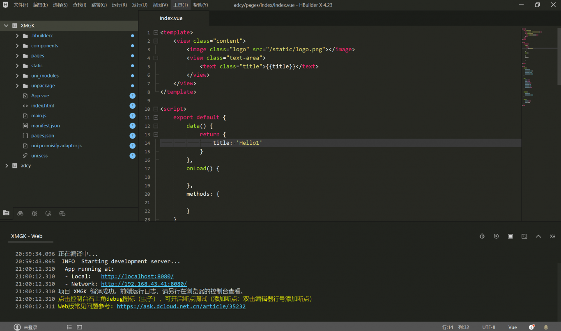
Task: Click the update alert icon in status bar
Action: [x=532, y=327]
